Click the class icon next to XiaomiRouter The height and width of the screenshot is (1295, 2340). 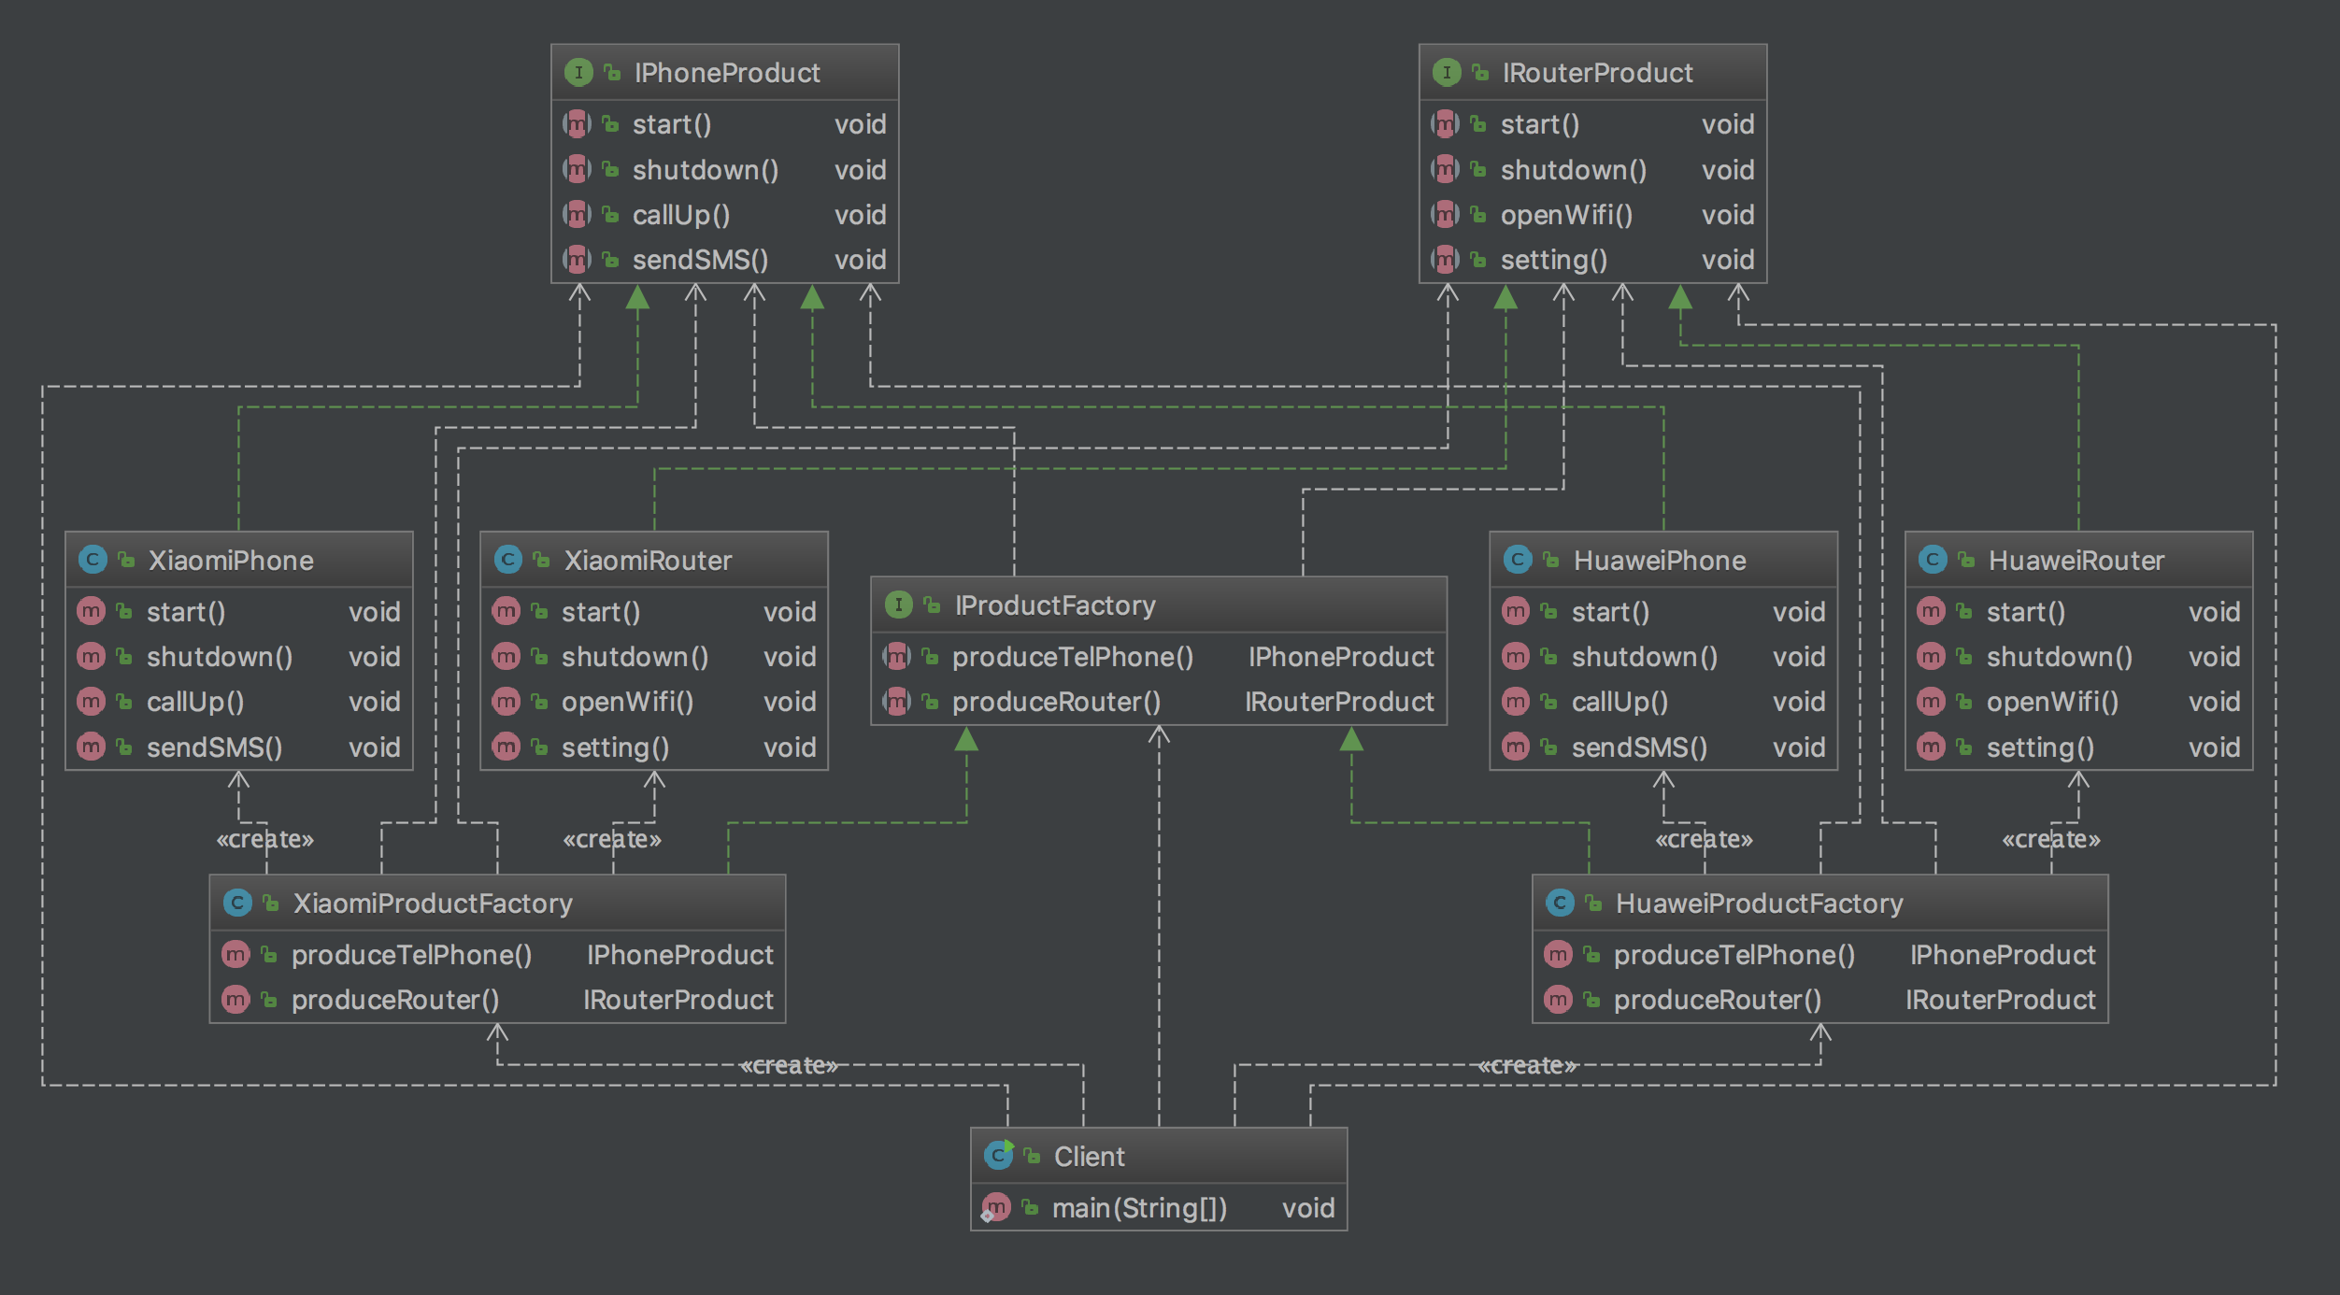click(x=507, y=560)
